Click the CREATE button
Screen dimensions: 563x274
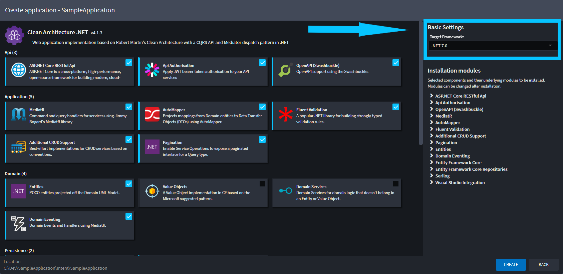tap(511, 265)
